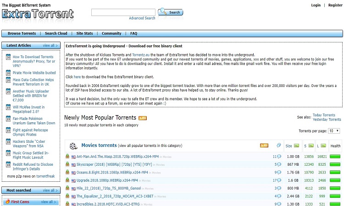Focus the torrent search input field
344x206 pixels.
tap(123, 12)
